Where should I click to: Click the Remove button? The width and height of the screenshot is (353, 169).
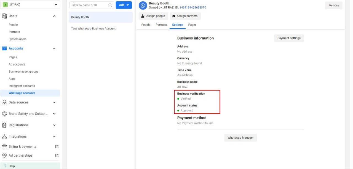tap(334, 6)
